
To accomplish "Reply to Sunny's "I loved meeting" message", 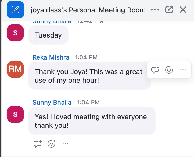I will (x=38, y=144).
